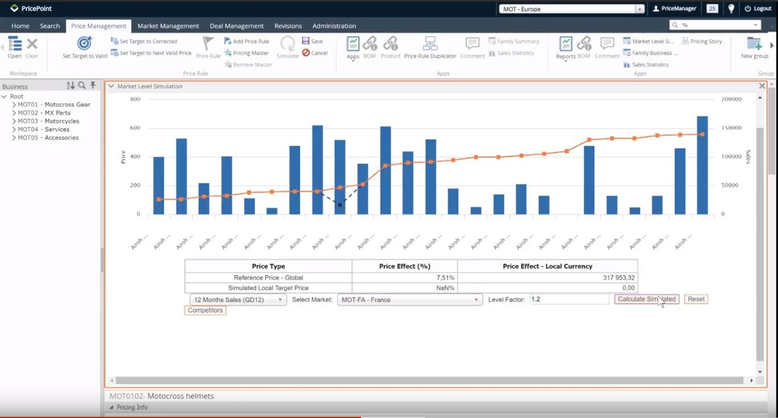Open the Add Price Rule tool

pos(247,41)
